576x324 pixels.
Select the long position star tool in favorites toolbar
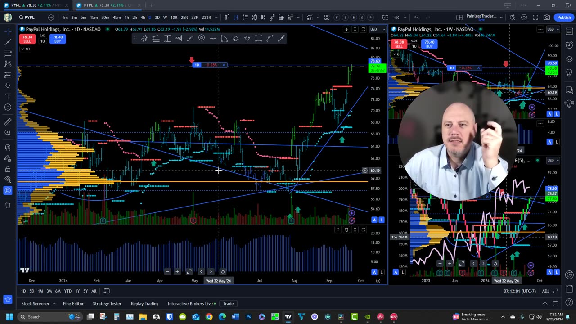click(202, 39)
